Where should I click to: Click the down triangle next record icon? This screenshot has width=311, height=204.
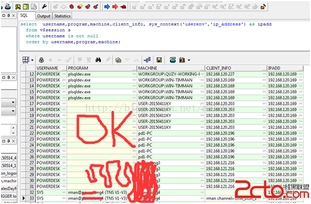(127, 60)
